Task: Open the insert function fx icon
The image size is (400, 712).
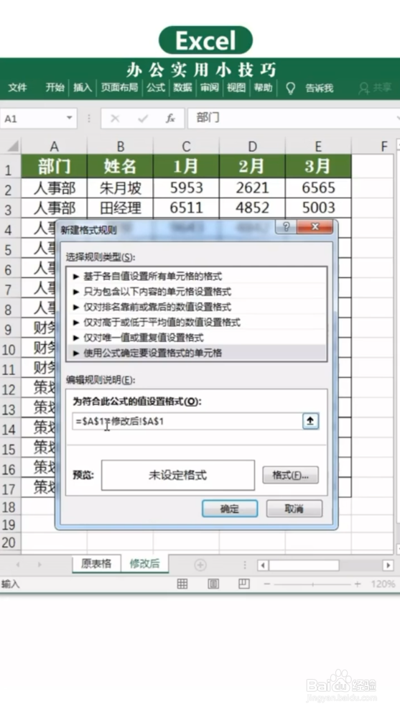Action: (x=170, y=119)
